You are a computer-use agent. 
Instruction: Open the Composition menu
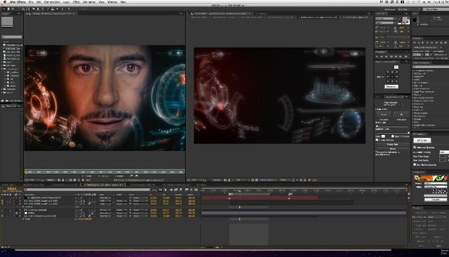(x=51, y=3)
